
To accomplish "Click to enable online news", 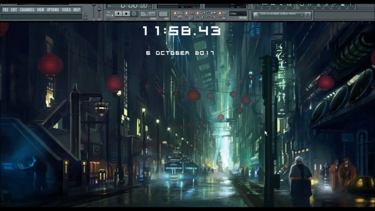I will coord(278,13).
